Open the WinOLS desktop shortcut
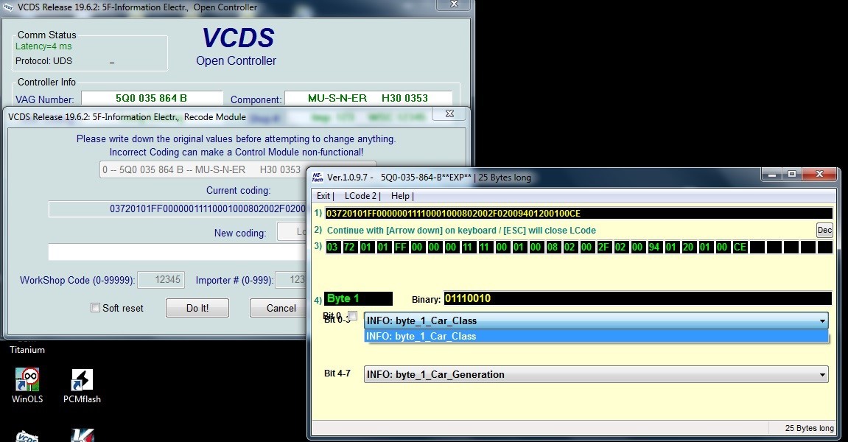Viewport: 848px width, 442px height. [x=27, y=385]
